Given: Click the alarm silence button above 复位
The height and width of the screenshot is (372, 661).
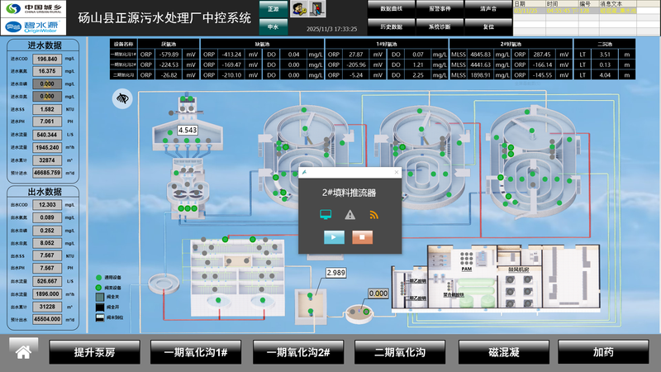Looking at the screenshot, I should (x=488, y=9).
